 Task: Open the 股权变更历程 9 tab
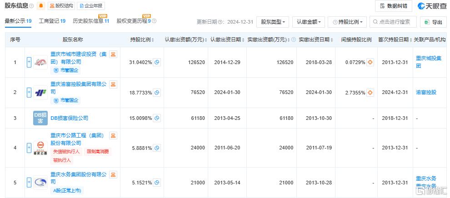click(x=134, y=21)
